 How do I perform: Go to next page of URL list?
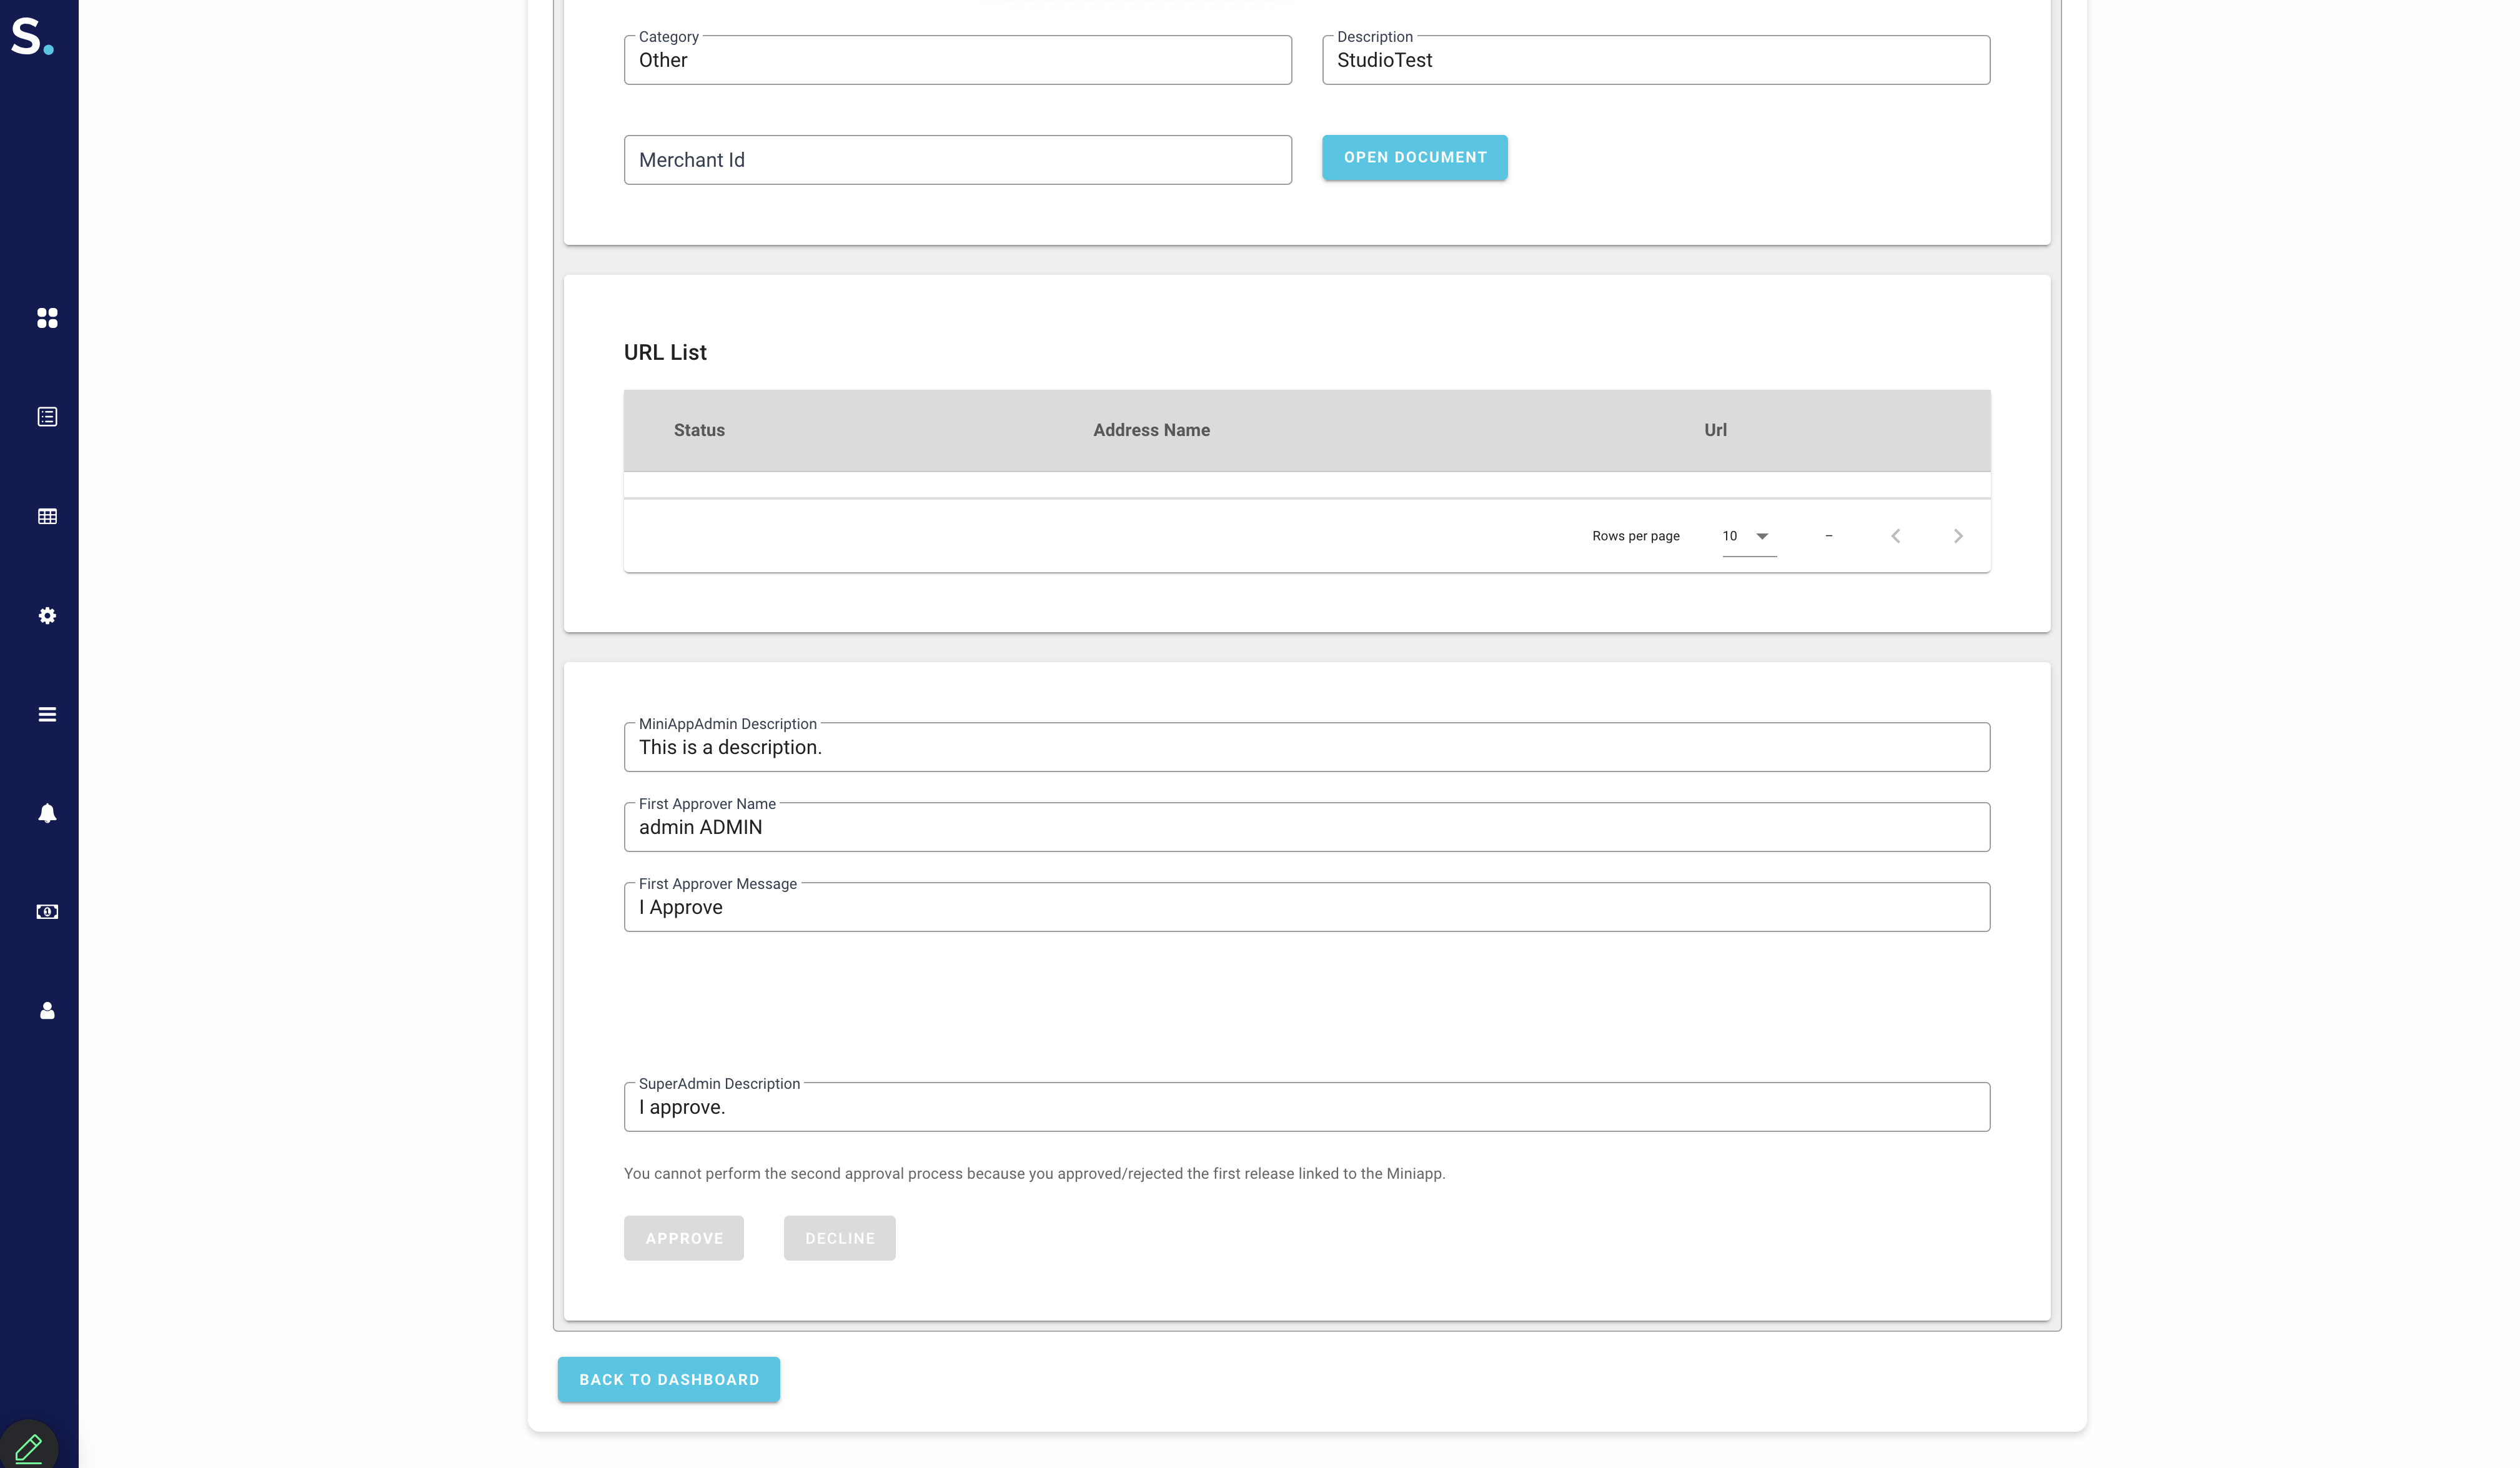coord(1957,536)
